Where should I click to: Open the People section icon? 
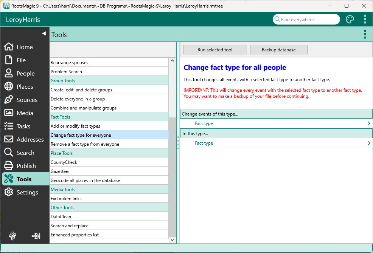pyautogui.click(x=9, y=73)
